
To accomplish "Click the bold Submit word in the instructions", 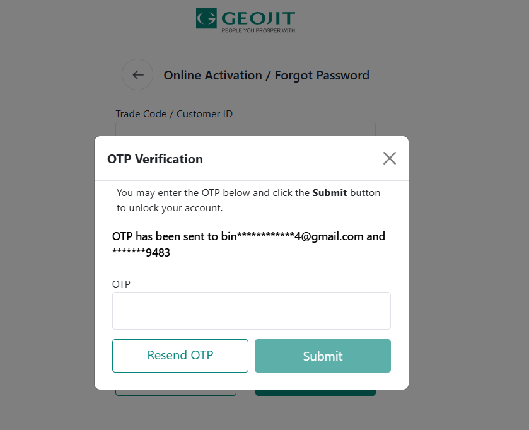I will [329, 193].
